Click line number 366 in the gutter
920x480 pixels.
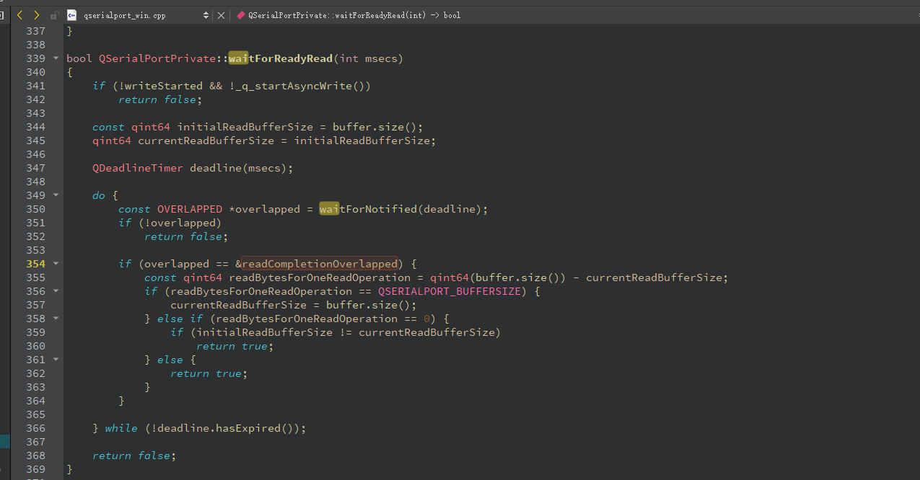(36, 428)
